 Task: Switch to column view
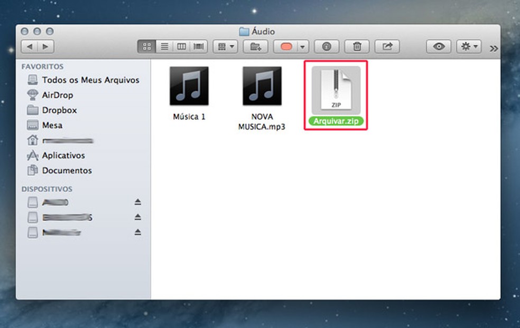181,46
